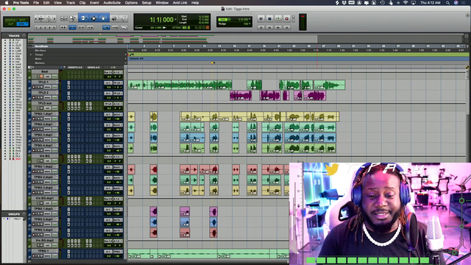The image size is (471, 265).
Task: Select Grid edit mode
Action: [x=22, y=24]
